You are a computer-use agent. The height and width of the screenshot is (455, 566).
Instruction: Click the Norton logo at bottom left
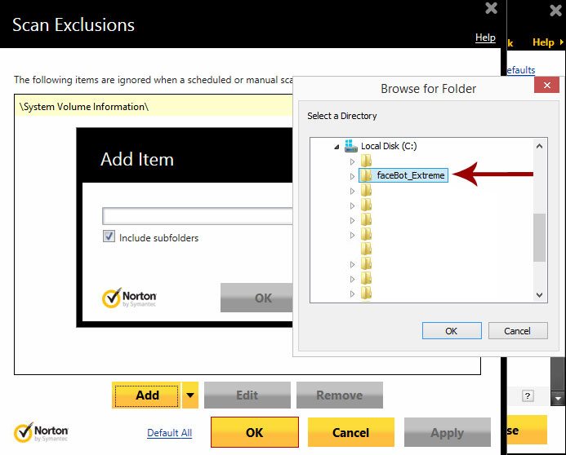[41, 432]
